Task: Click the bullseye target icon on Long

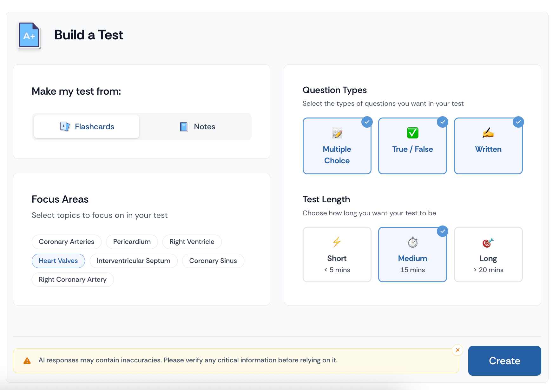Action: 488,243
